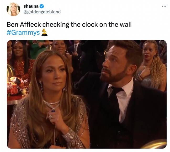Screen dimensions: 170x152
Task: Follow the #Grammys hashtag link
Action: coord(23,33)
